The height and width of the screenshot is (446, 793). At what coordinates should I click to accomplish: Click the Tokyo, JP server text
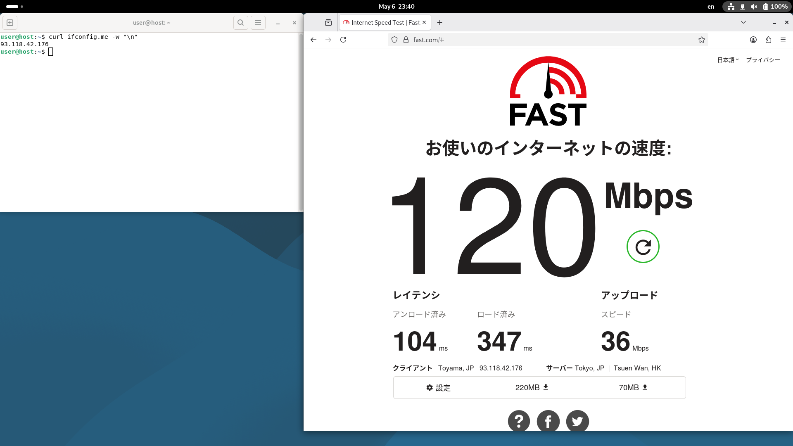(589, 368)
